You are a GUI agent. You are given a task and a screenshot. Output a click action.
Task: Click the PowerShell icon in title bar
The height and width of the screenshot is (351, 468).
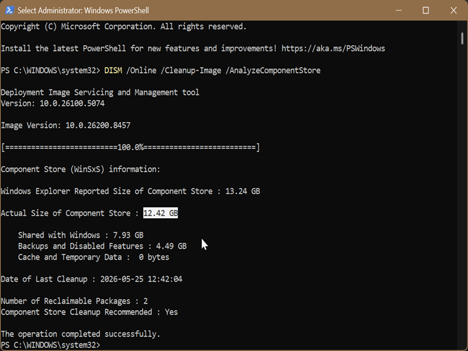(9, 10)
